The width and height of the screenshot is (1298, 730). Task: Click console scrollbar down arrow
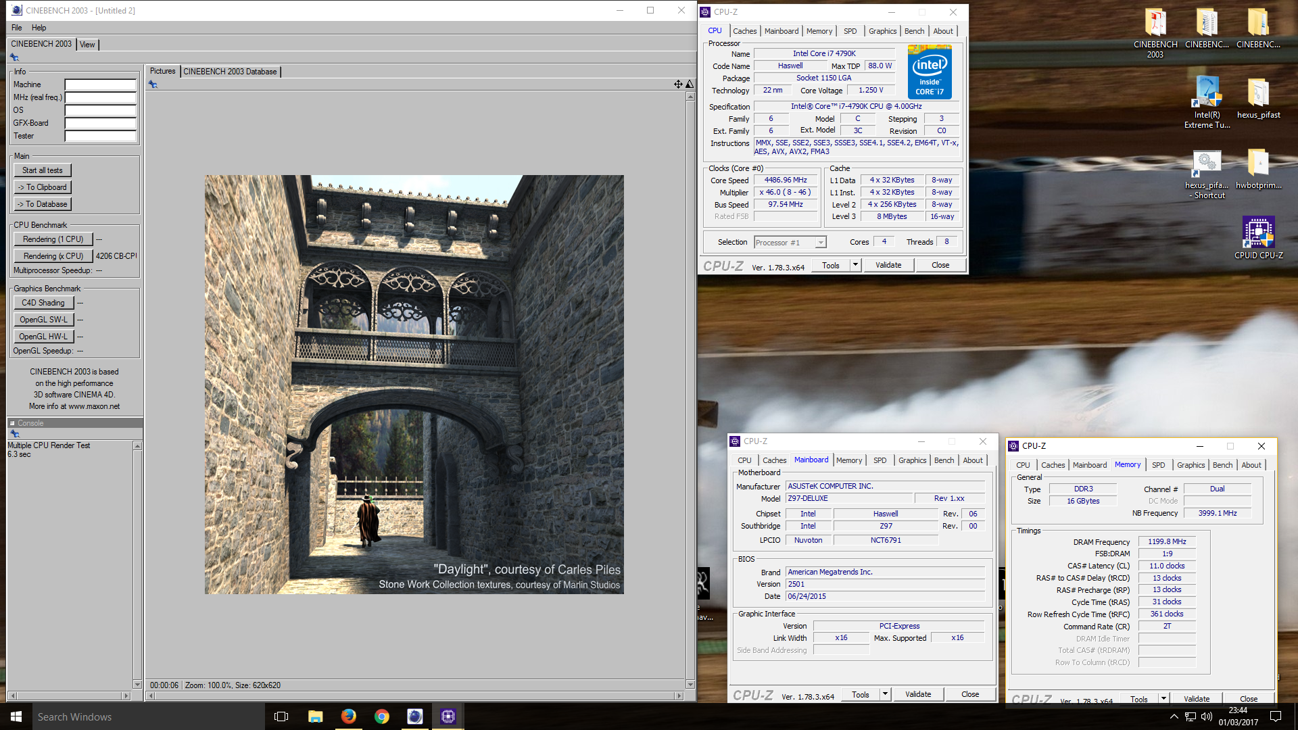[x=137, y=685]
